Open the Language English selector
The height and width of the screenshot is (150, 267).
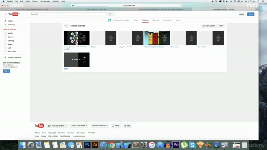pos(57,126)
